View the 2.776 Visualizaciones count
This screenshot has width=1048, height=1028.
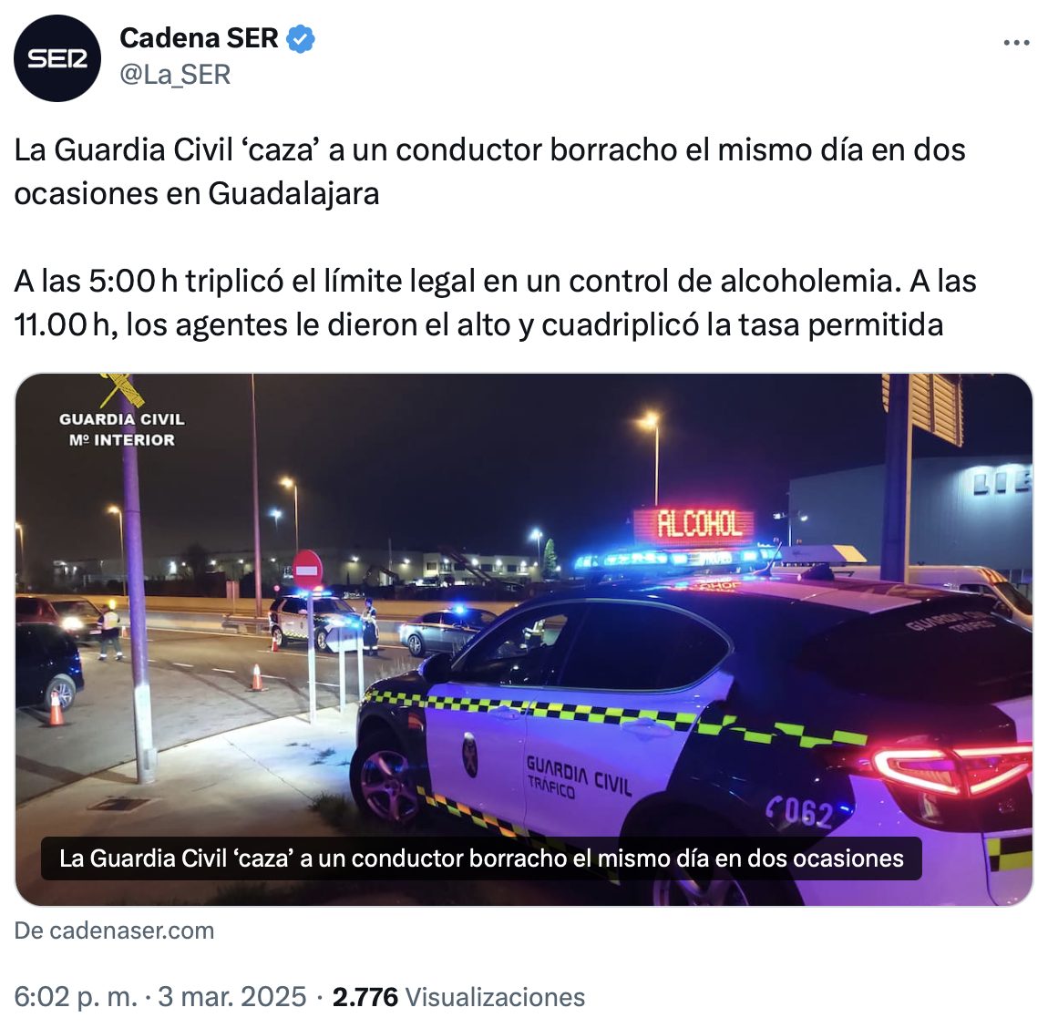[x=458, y=997]
